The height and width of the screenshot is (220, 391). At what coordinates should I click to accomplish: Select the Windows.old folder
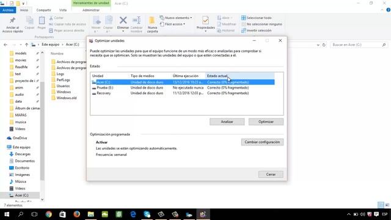(66, 98)
